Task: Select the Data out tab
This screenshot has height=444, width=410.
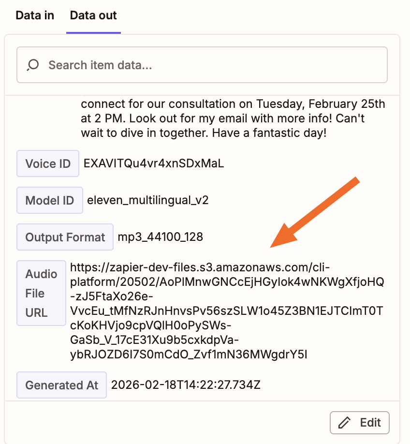Action: 93,15
